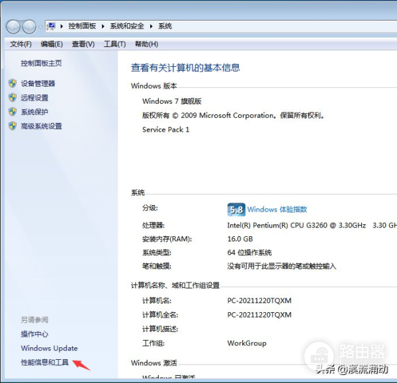Go to 系统和安全 breadcrumb
The width and height of the screenshot is (397, 383).
tap(127, 26)
